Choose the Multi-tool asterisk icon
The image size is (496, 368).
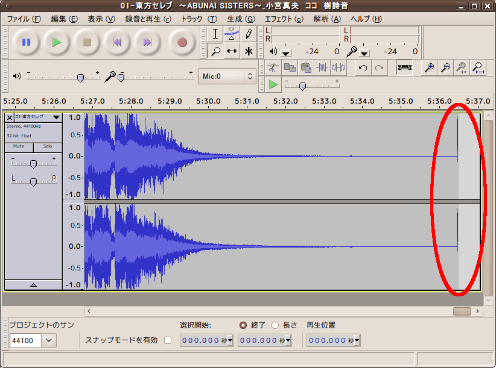249,51
